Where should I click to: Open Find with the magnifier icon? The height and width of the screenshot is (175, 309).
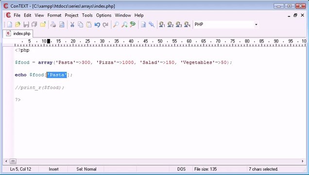coord(116,24)
